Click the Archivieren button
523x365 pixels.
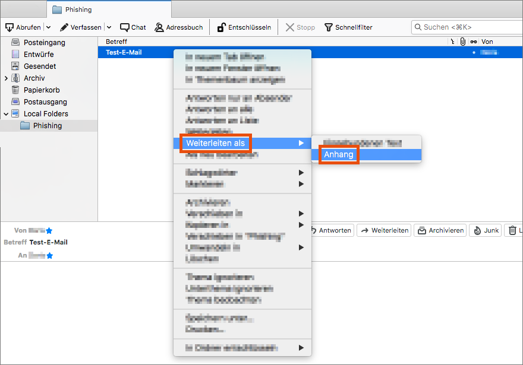click(439, 230)
